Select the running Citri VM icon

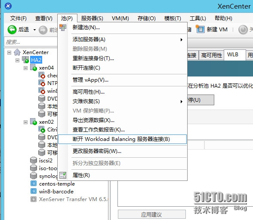coord(42,129)
